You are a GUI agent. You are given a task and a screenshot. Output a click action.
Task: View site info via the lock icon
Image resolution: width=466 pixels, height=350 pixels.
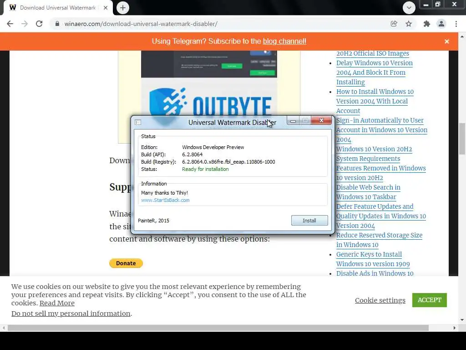tap(57, 24)
